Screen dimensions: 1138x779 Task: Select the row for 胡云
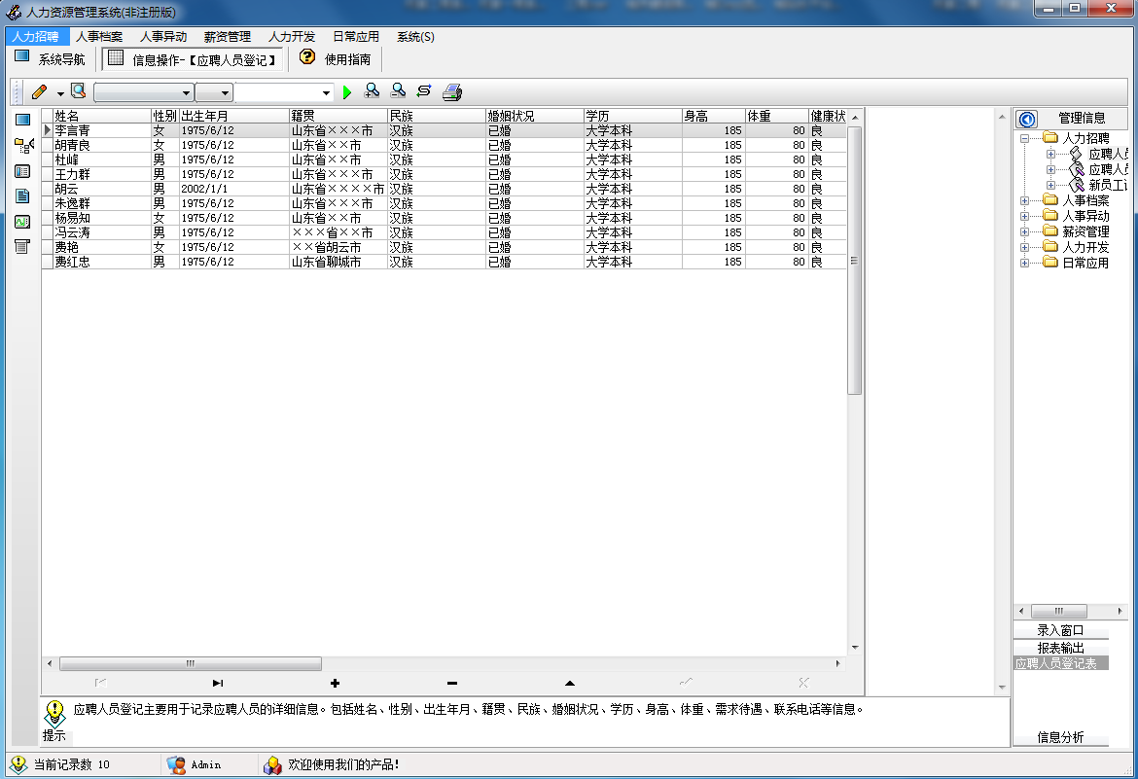445,189
